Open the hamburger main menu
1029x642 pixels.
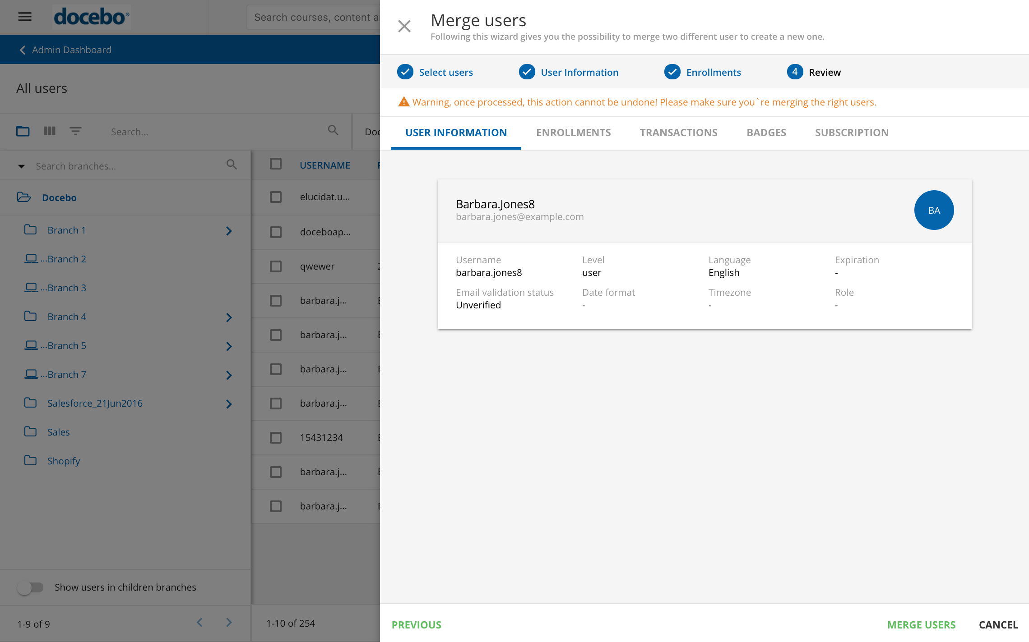pos(25,17)
